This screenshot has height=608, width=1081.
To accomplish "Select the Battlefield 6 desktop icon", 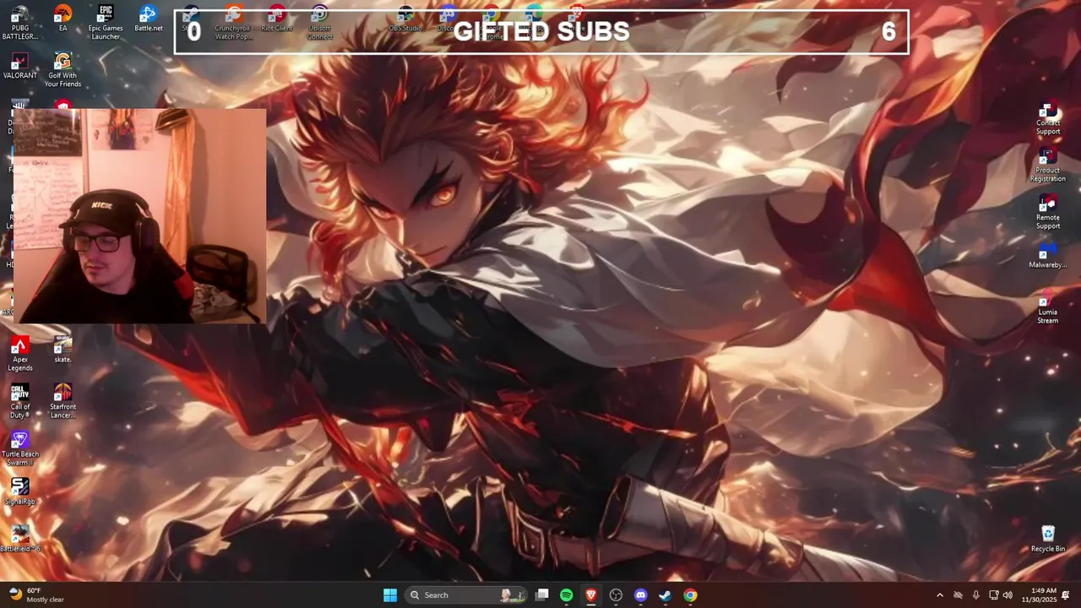I will click(20, 539).
